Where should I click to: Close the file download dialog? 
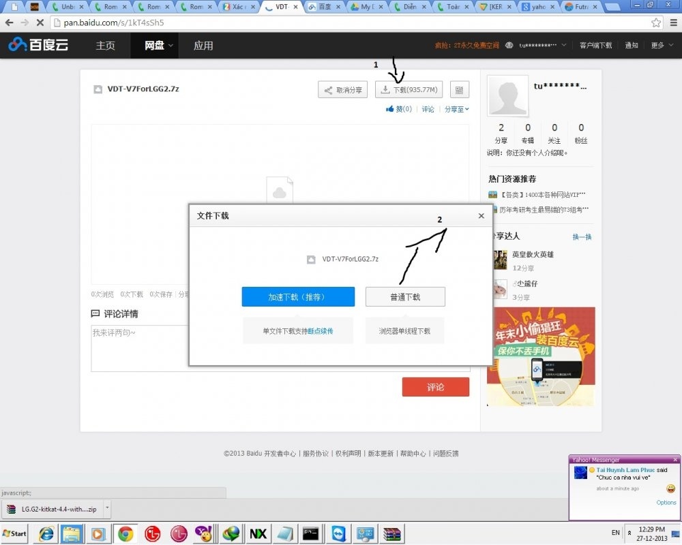[x=481, y=216]
